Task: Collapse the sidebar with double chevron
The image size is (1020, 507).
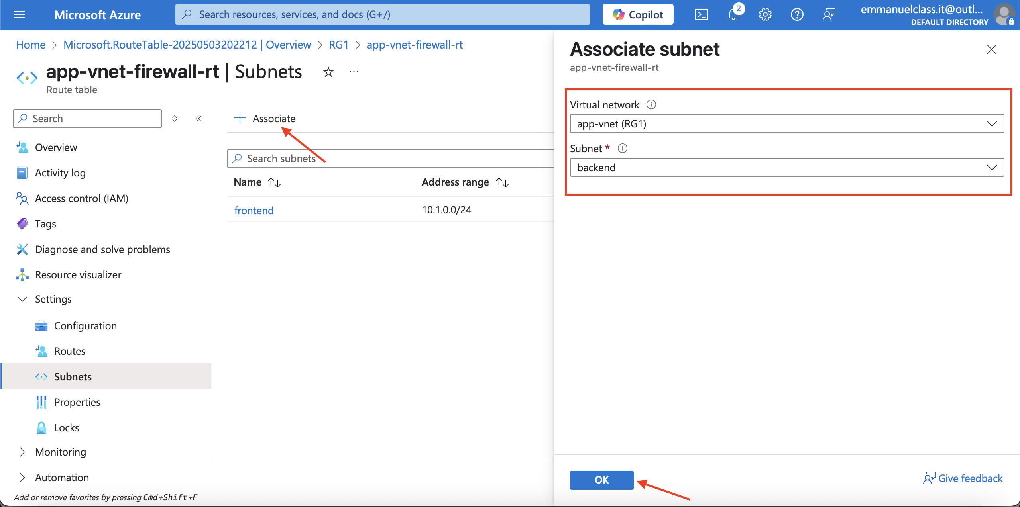Action: [198, 119]
